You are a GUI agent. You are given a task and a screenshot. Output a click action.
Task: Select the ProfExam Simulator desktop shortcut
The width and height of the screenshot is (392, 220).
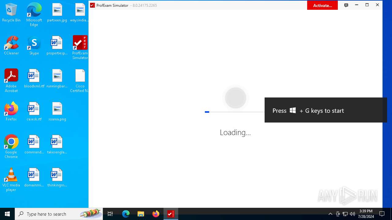(x=80, y=48)
